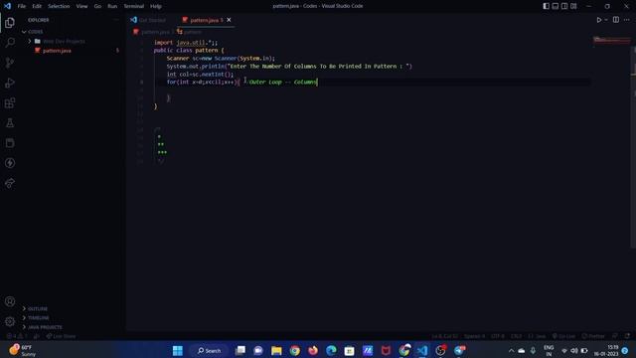The height and width of the screenshot is (358, 636).
Task: Select pattern.java in the Explorer
Action: (57, 51)
